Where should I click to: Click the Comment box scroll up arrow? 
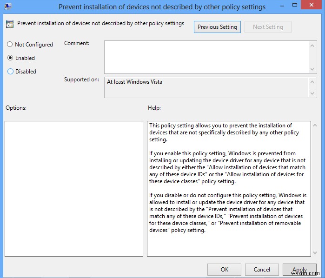point(312,46)
